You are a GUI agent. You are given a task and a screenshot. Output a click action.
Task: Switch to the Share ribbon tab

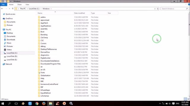[x=19, y=4]
